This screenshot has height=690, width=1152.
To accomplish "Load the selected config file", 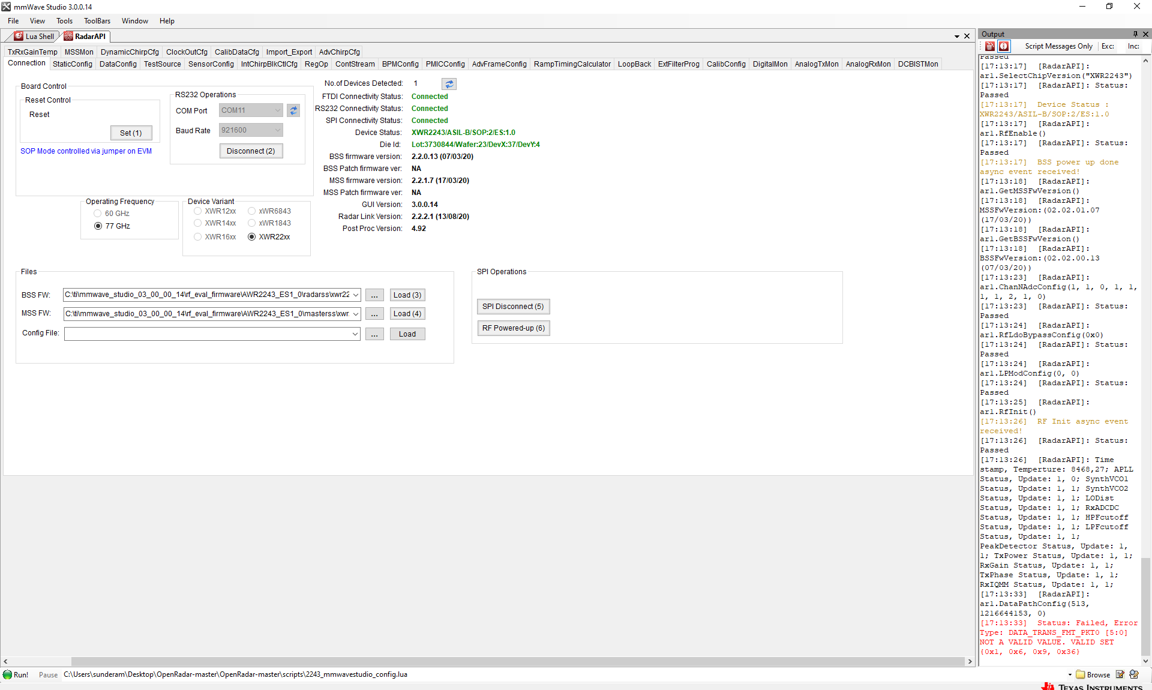I will tap(407, 334).
